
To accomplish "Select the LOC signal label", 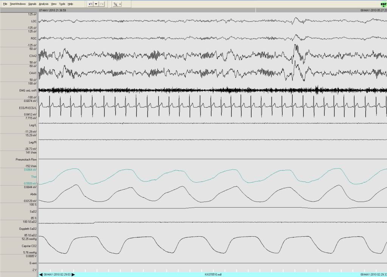I will 34,21.
